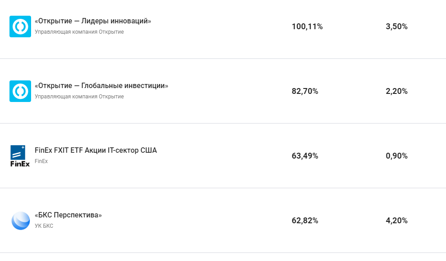Viewport: 446px width, 261px height.
Task: Click the Открытие logo beside Глобальные инвестиции
Action: (20, 91)
